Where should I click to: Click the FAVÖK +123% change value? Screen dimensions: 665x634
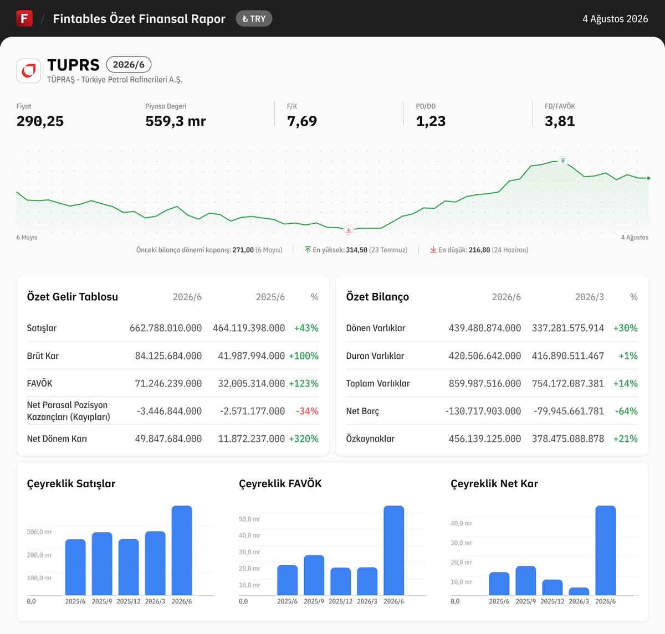[304, 383]
